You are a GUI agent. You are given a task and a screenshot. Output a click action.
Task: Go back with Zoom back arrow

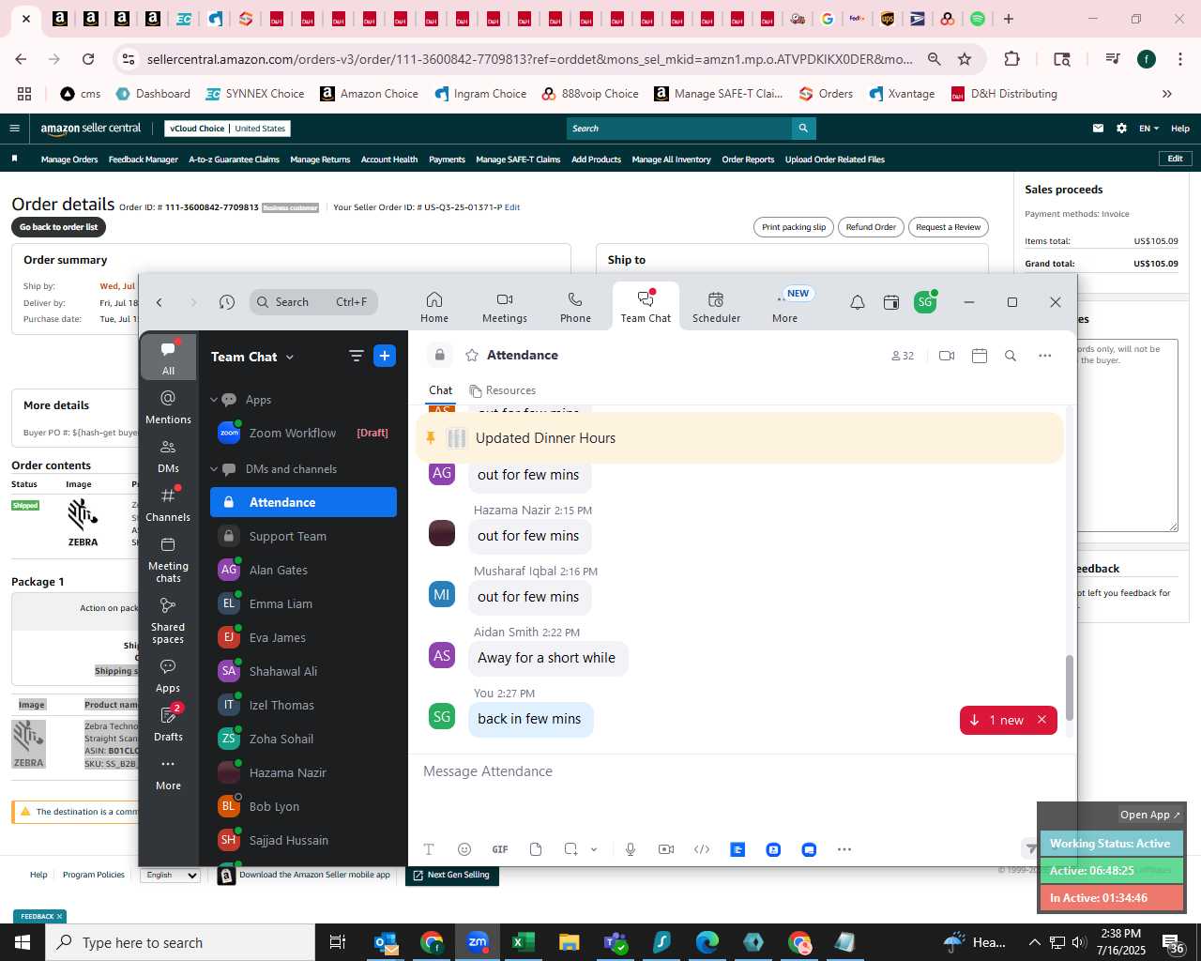(160, 302)
